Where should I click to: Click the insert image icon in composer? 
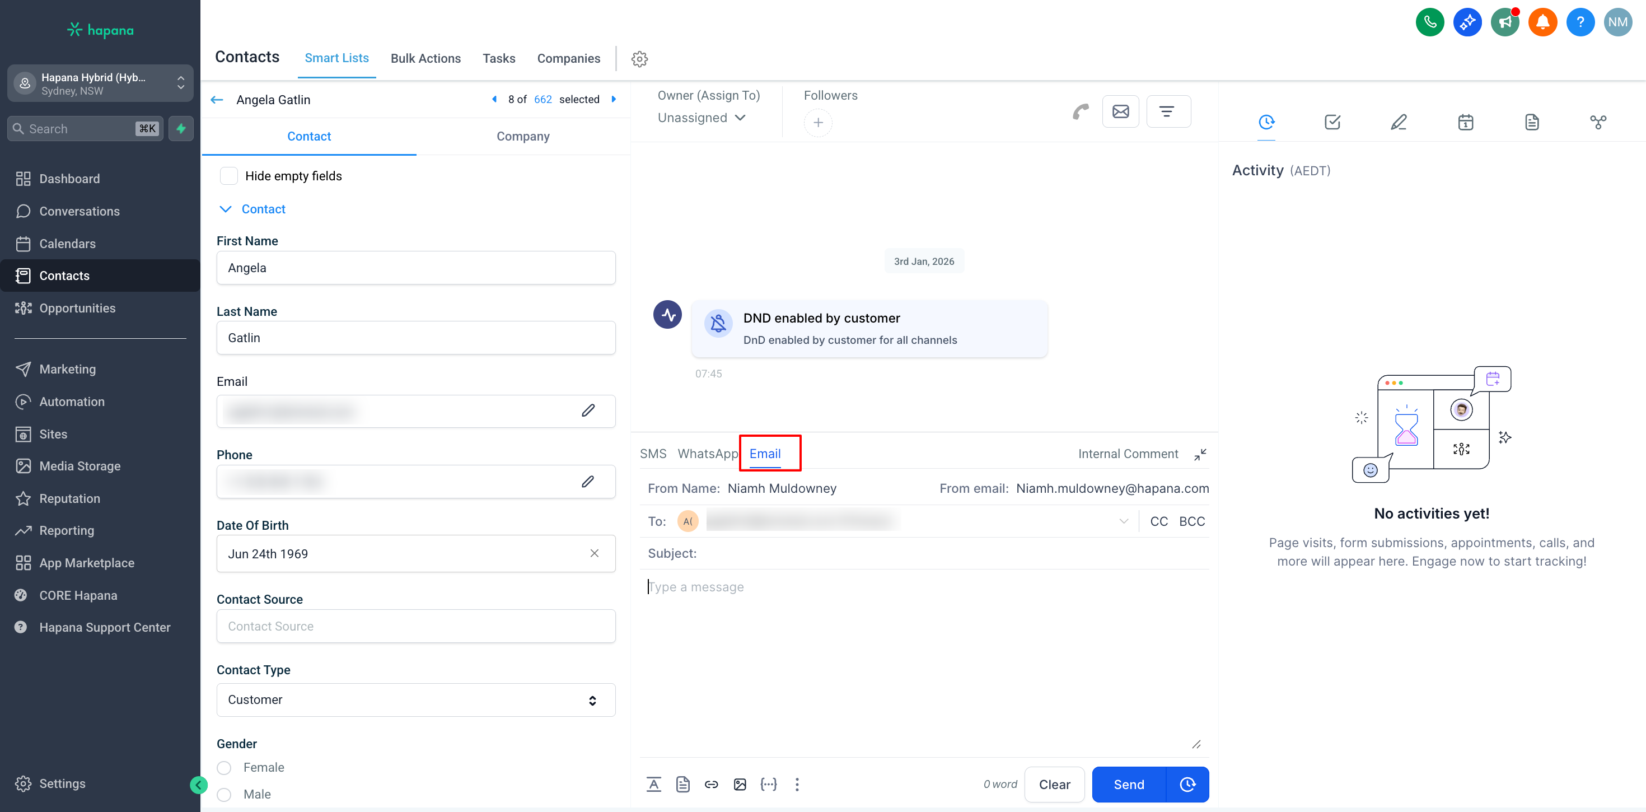click(x=740, y=785)
